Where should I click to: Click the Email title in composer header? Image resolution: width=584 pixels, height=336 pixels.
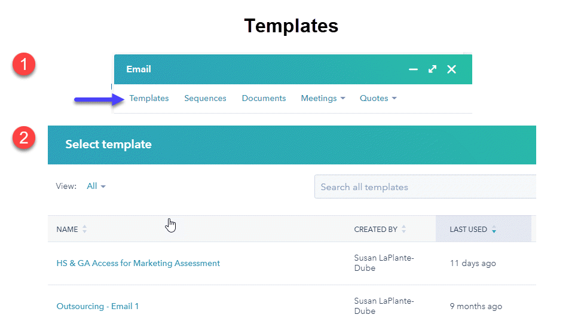coord(139,69)
